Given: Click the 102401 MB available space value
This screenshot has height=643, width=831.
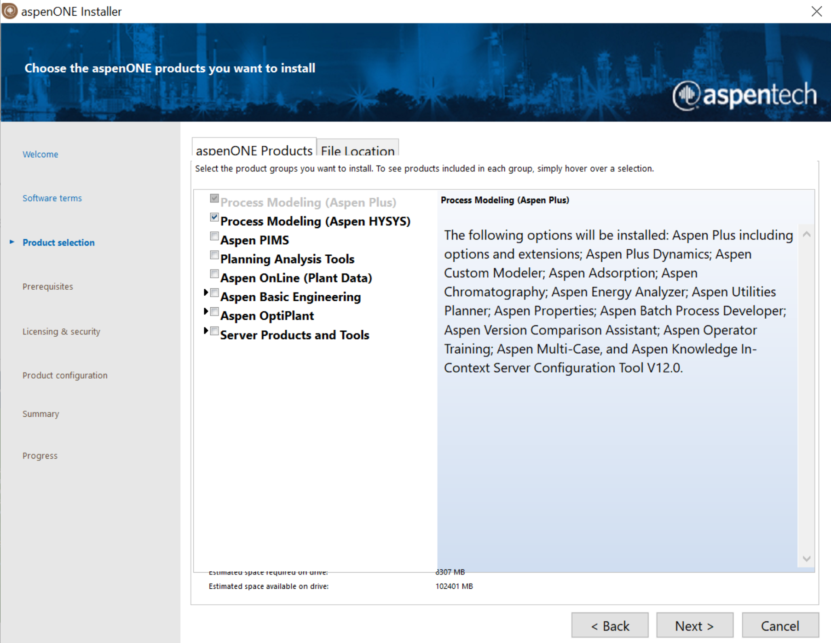Looking at the screenshot, I should coord(454,586).
